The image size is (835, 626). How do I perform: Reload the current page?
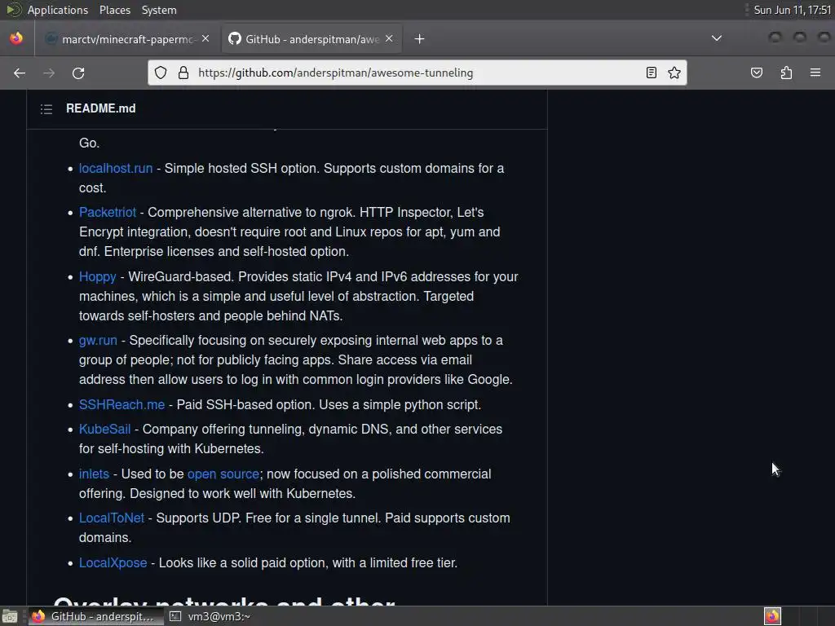78,73
